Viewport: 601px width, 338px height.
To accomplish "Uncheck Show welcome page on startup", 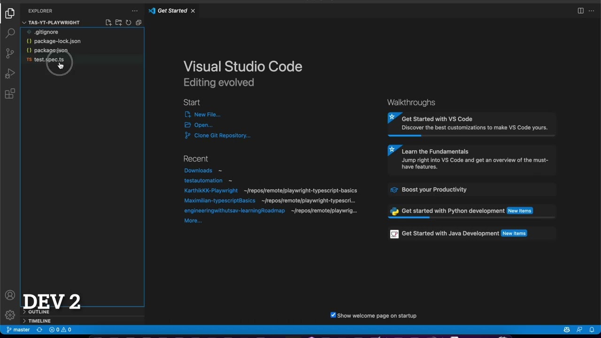I will point(333,315).
